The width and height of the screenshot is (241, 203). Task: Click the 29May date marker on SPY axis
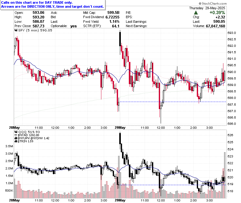tap(120, 128)
